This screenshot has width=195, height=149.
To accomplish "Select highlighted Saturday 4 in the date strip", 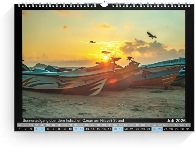I will 36,129.
